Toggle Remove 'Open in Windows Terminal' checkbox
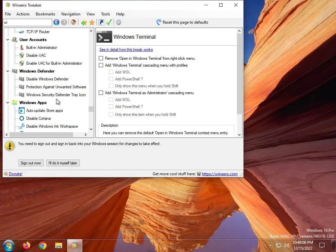The image size is (336, 252). pyautogui.click(x=101, y=58)
